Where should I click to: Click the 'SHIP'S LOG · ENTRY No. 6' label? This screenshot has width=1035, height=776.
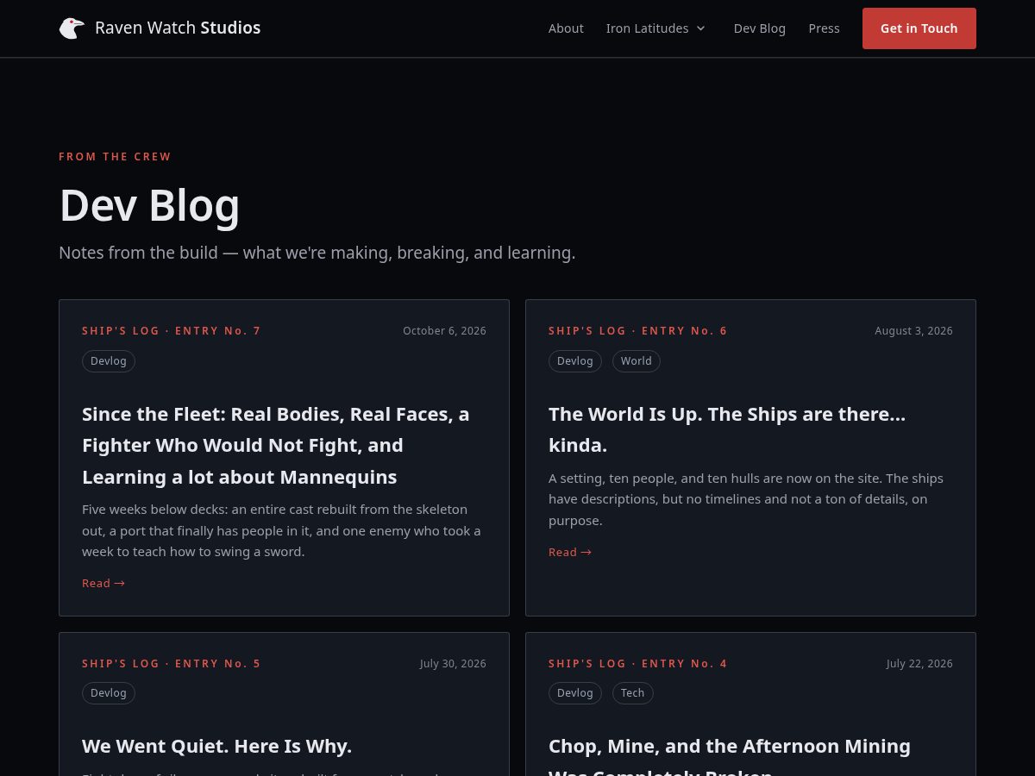point(637,331)
